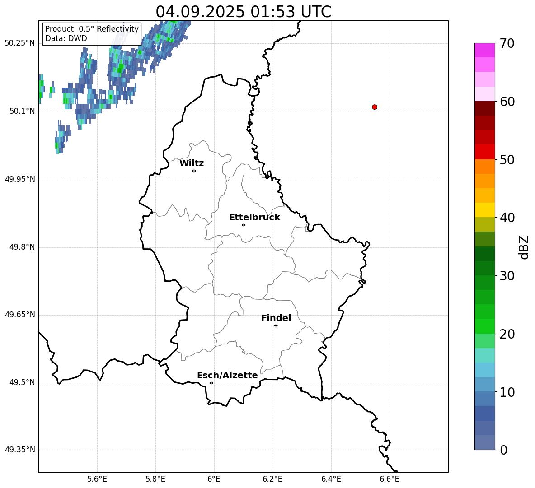The width and height of the screenshot is (535, 488).
Task: Click the 50.25°N latitude label
Action: coord(20,43)
